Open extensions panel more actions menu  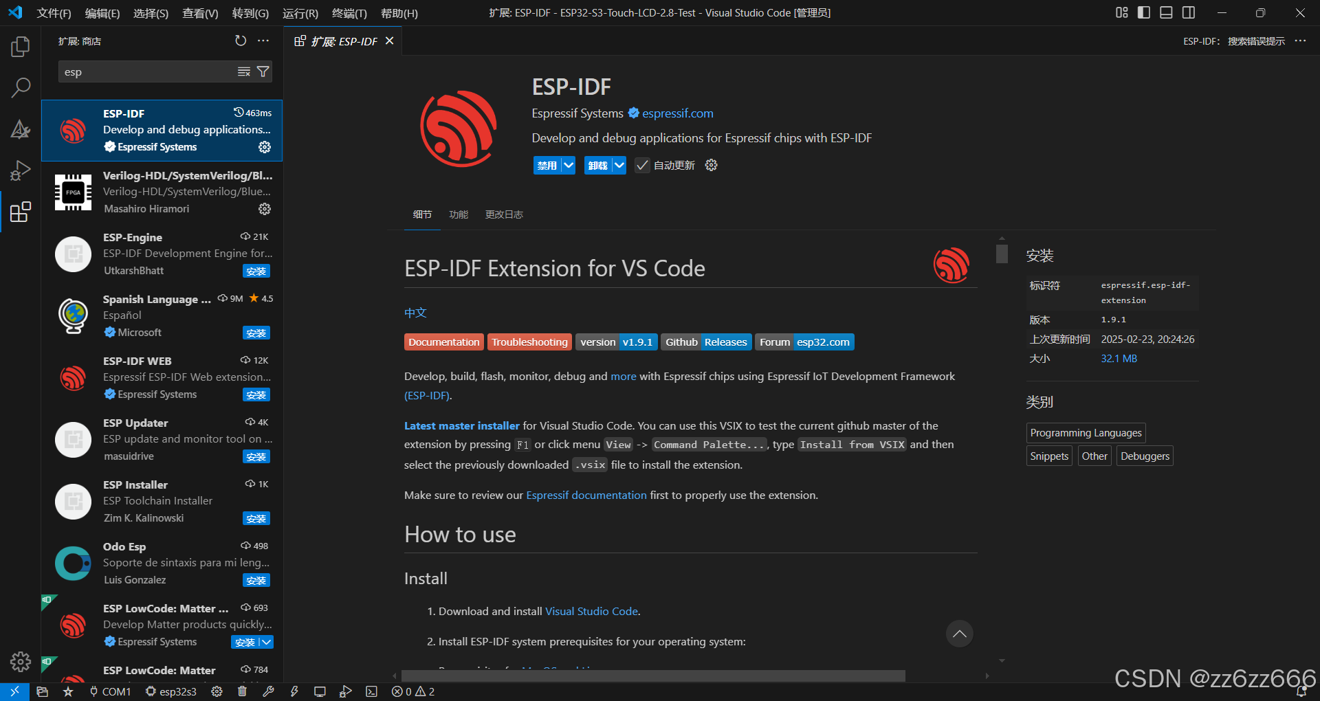coord(263,41)
